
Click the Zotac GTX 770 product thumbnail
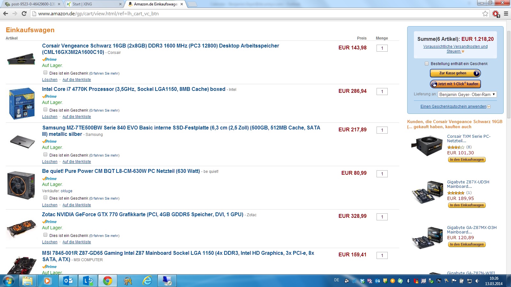pos(22,228)
